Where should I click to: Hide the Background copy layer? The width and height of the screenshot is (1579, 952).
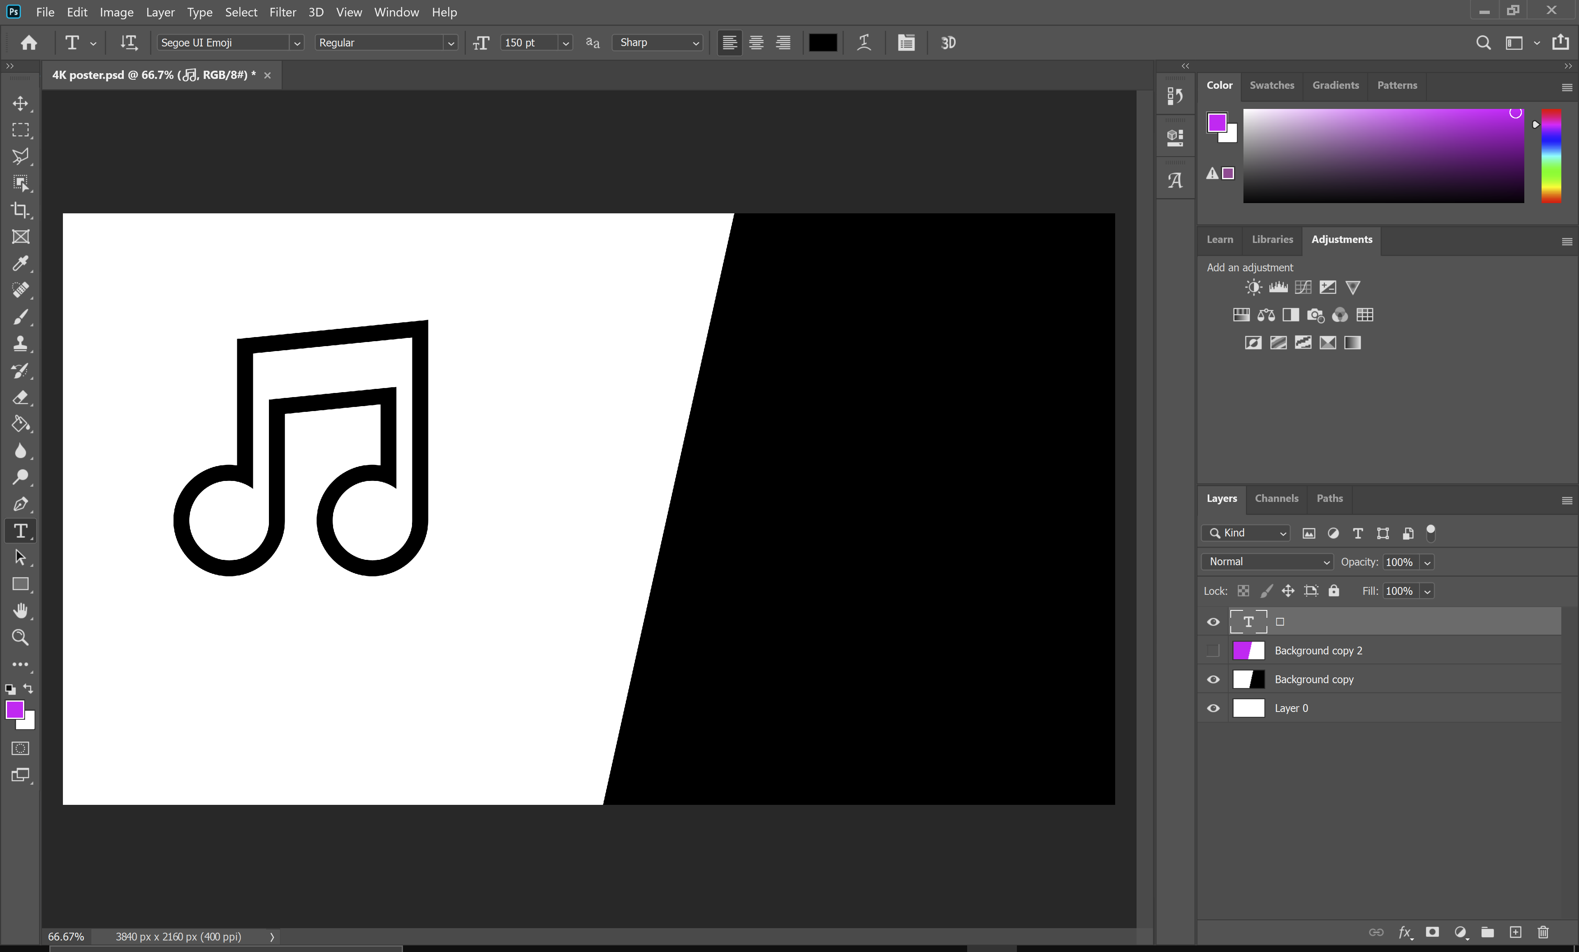tap(1213, 680)
